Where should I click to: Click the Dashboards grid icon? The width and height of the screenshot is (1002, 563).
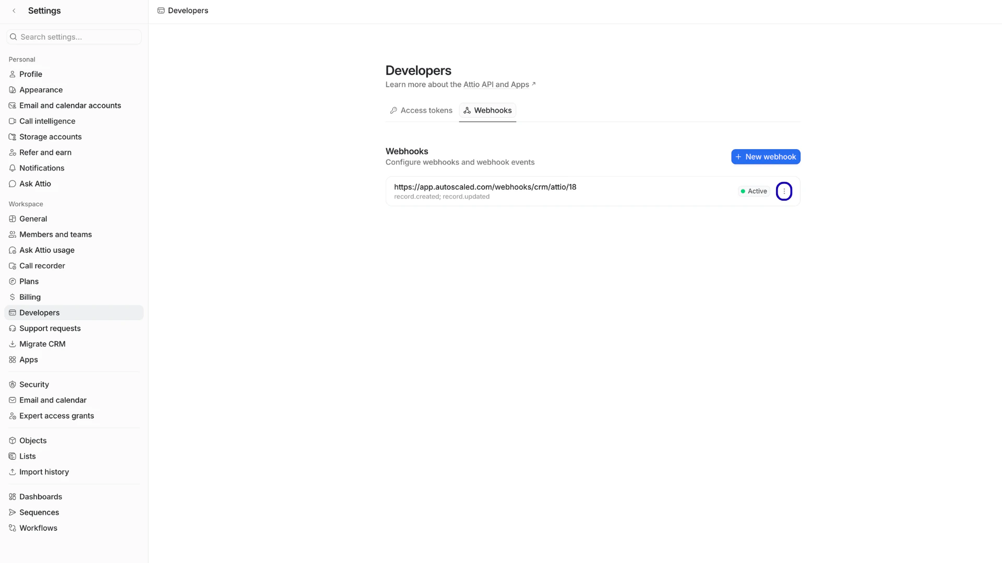[x=13, y=497]
